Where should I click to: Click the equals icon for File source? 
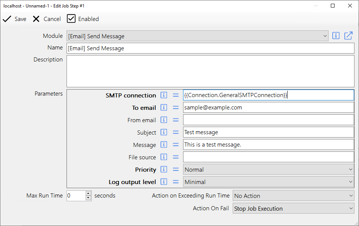point(176,157)
